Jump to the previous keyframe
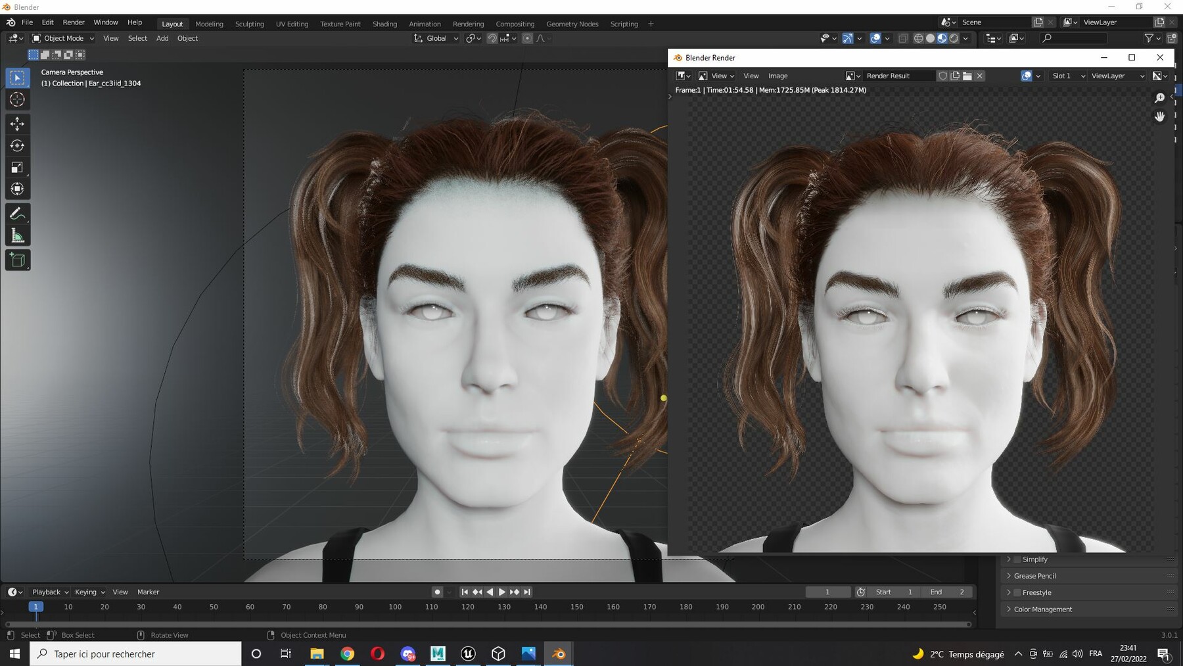This screenshot has height=666, width=1183. tap(477, 592)
